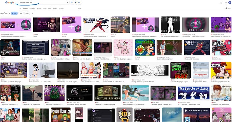Viewport: 232px width, 122px height.
Task: Select the Images tab
Action: (25, 8)
